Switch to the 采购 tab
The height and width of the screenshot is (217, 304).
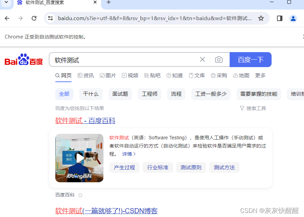pyautogui.click(x=219, y=76)
